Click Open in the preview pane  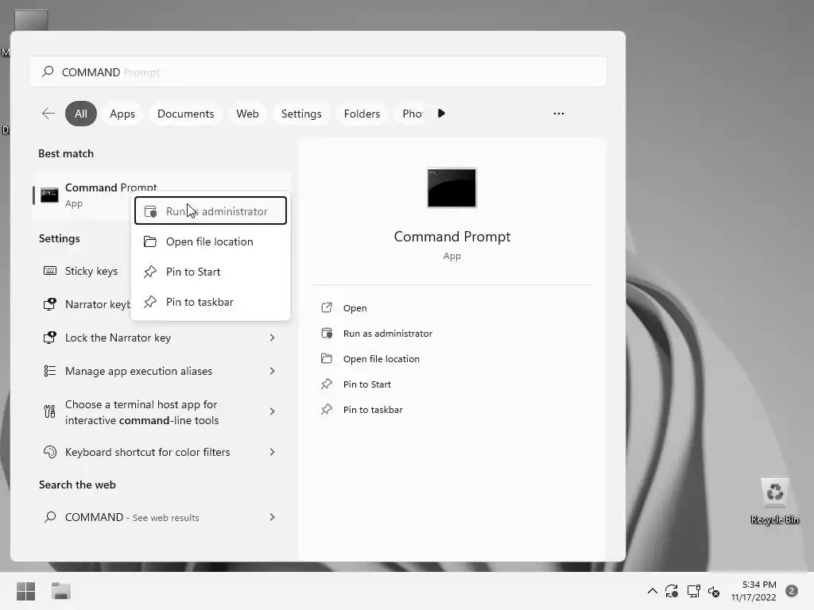click(355, 308)
